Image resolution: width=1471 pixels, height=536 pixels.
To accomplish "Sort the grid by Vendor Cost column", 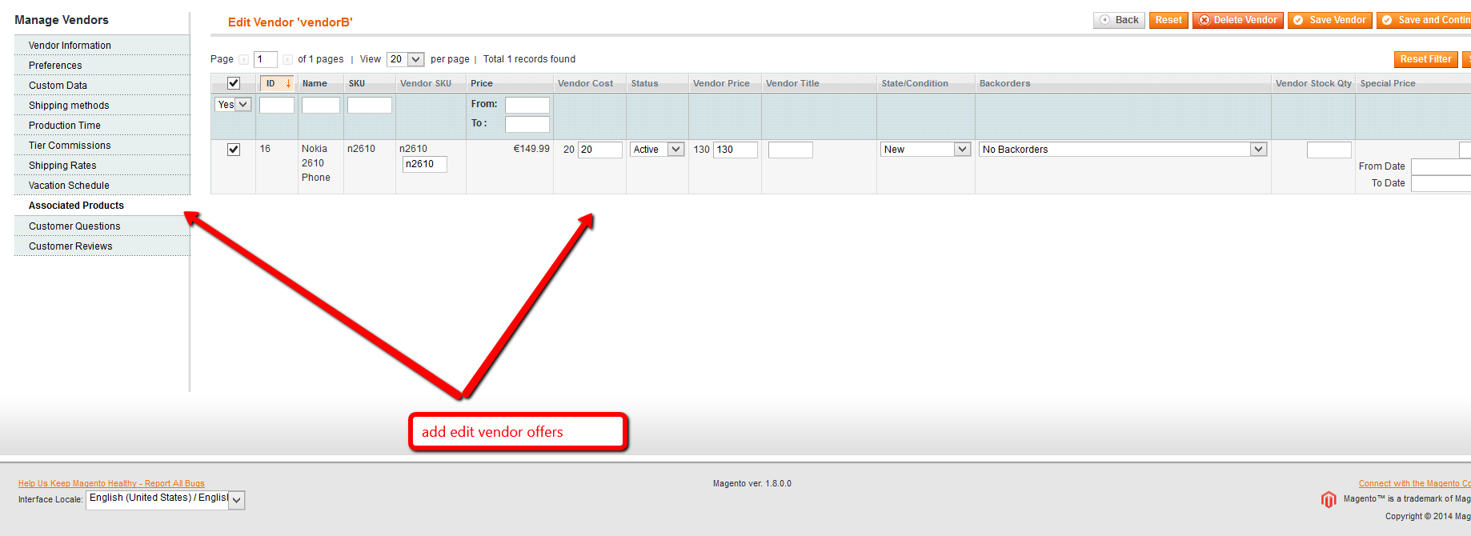I will click(586, 83).
